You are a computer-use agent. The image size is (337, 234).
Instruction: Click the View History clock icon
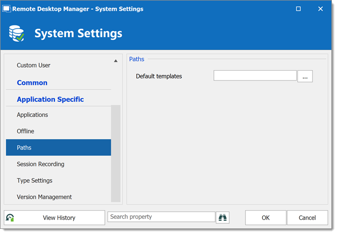[x=10, y=218]
